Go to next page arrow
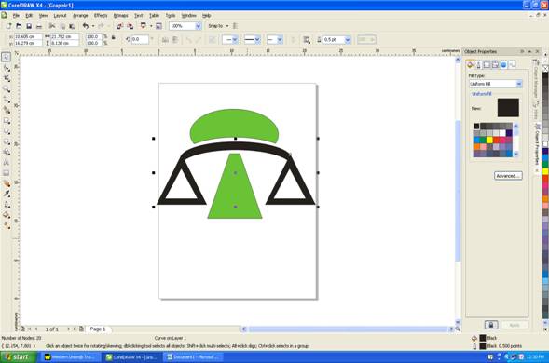Image resolution: width=549 pixels, height=363 pixels. click(x=68, y=329)
